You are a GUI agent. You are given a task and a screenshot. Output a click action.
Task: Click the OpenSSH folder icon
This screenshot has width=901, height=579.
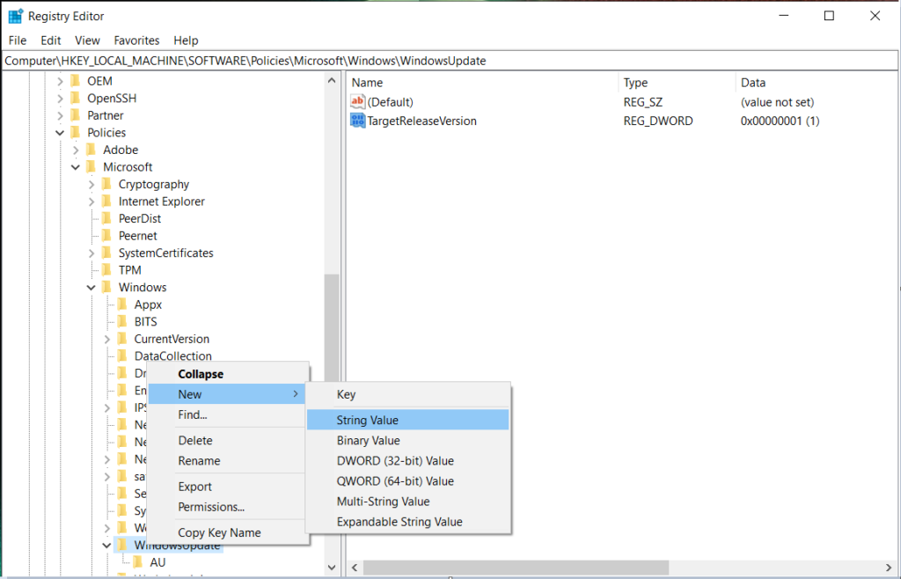[x=76, y=98]
